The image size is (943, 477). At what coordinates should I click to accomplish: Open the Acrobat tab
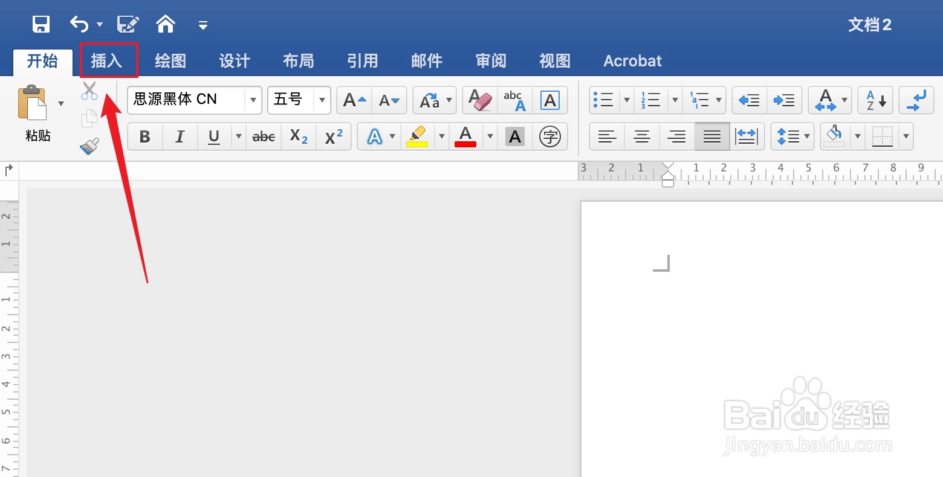[633, 60]
